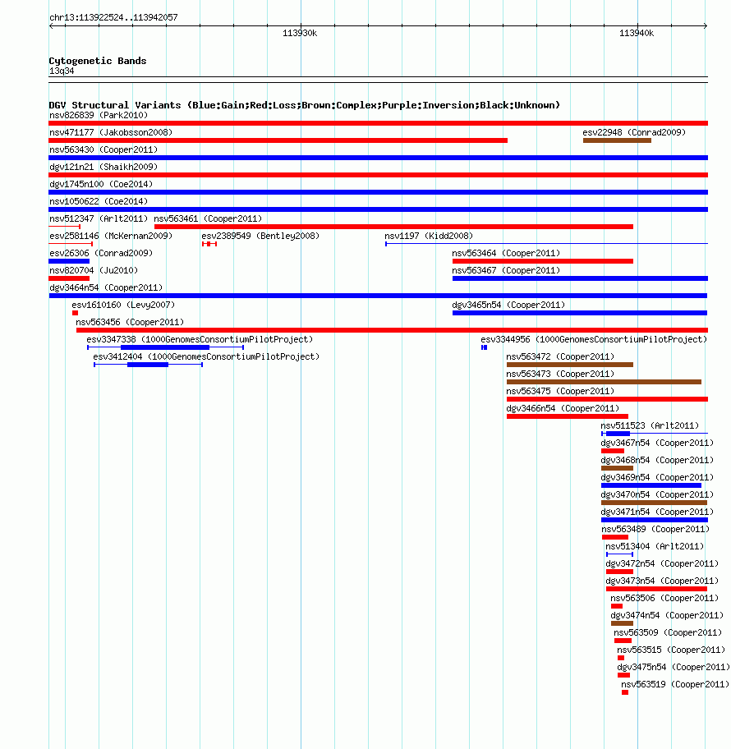Click the nsv563472 (Cooper2011) label

coord(560,356)
